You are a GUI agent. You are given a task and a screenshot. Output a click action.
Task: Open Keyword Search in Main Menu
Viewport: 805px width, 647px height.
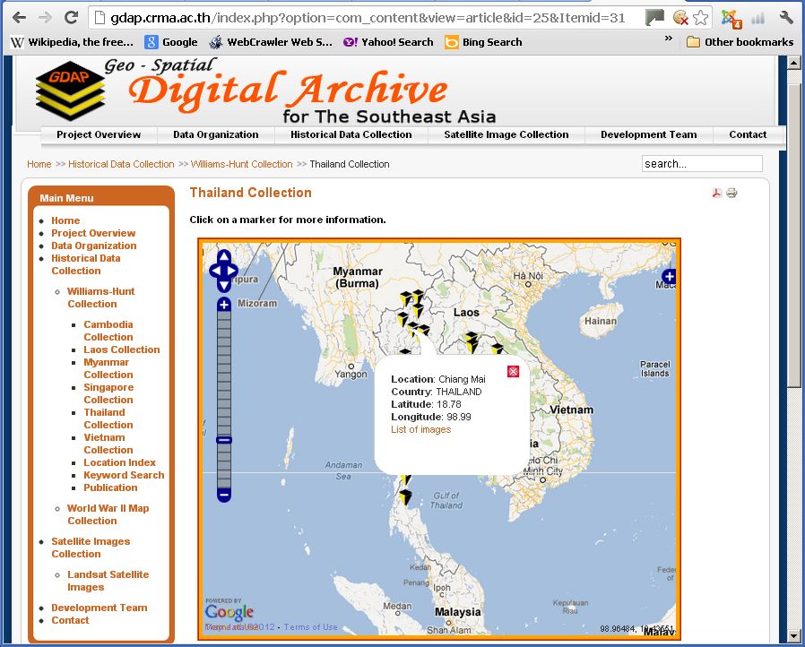pos(124,476)
